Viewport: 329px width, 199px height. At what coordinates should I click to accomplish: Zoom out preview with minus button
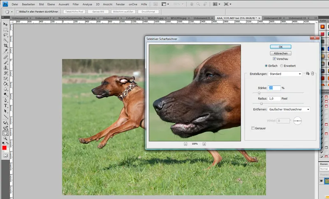coord(185,144)
